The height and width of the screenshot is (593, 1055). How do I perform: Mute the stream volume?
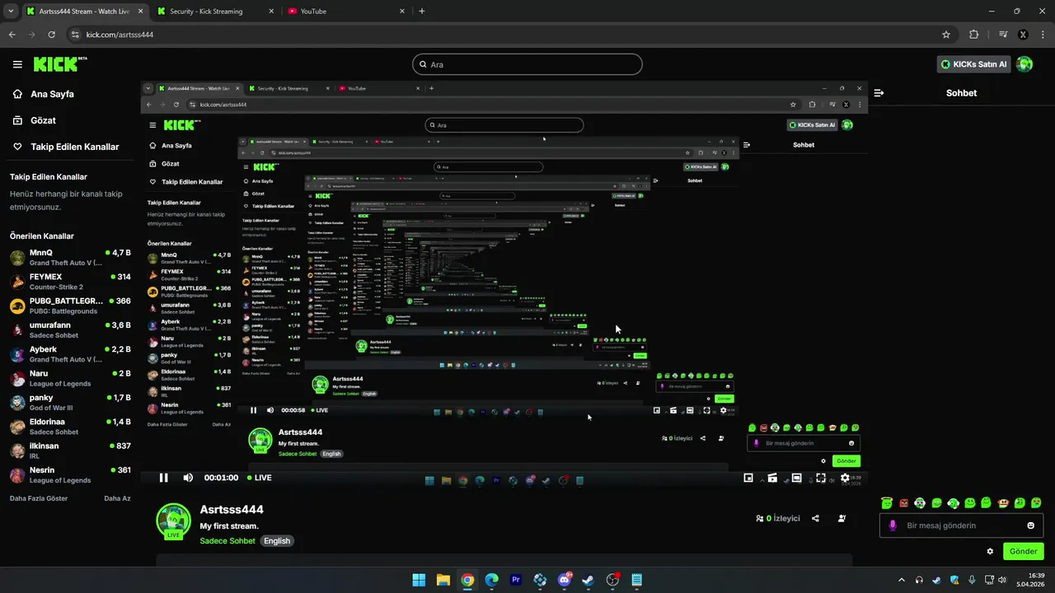click(x=188, y=478)
